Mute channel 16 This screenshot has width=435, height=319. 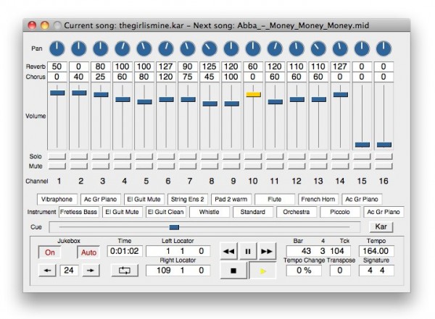(384, 166)
